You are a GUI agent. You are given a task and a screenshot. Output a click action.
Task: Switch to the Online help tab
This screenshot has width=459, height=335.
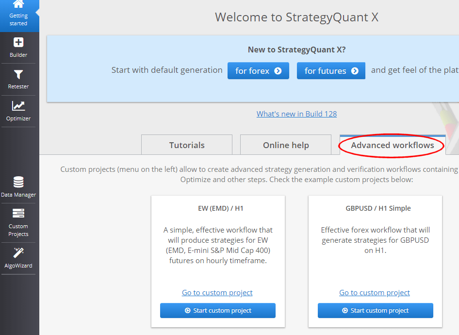[x=286, y=145]
